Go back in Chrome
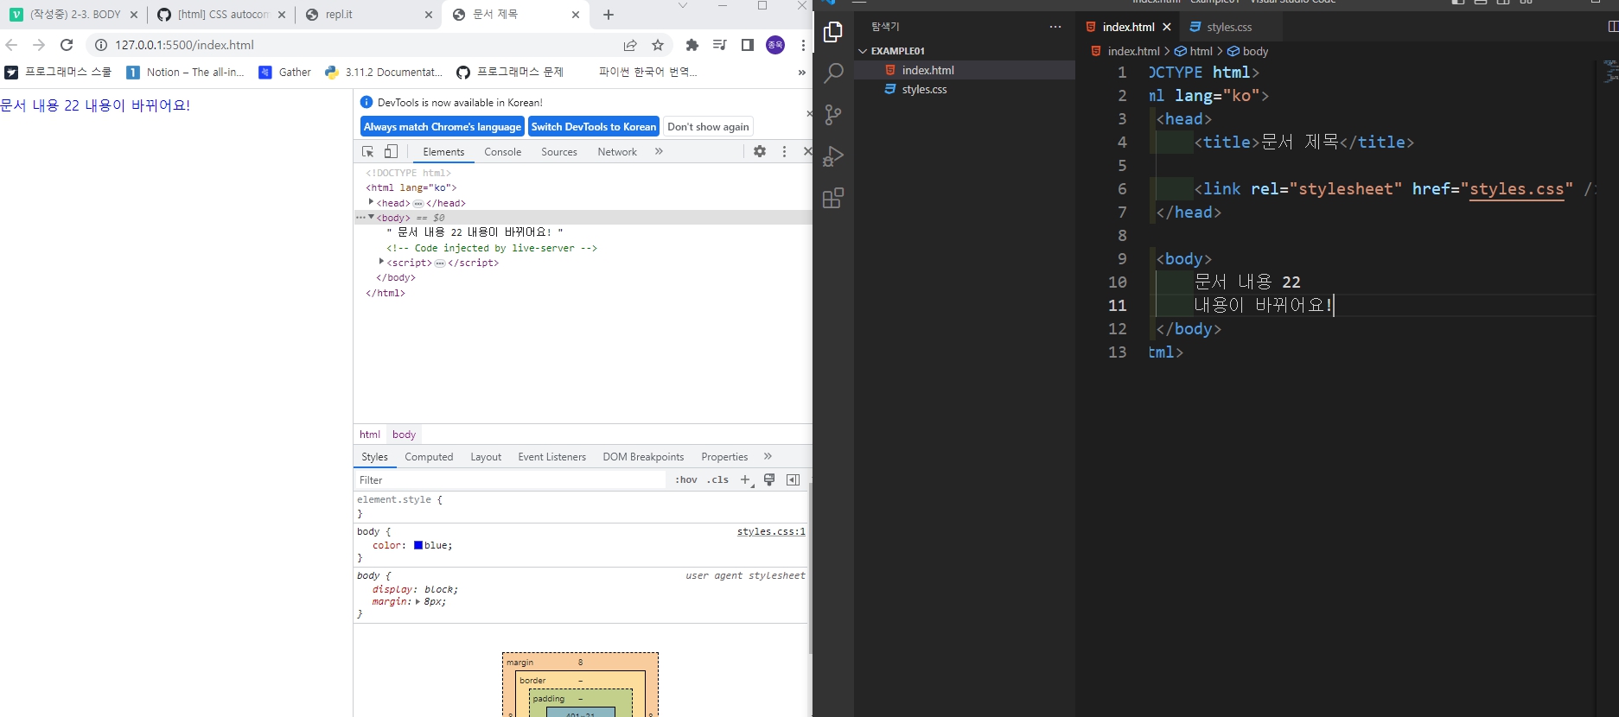1619x717 pixels. [x=11, y=45]
